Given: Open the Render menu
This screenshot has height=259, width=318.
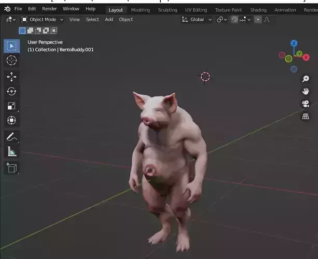Looking at the screenshot, I should [x=49, y=9].
